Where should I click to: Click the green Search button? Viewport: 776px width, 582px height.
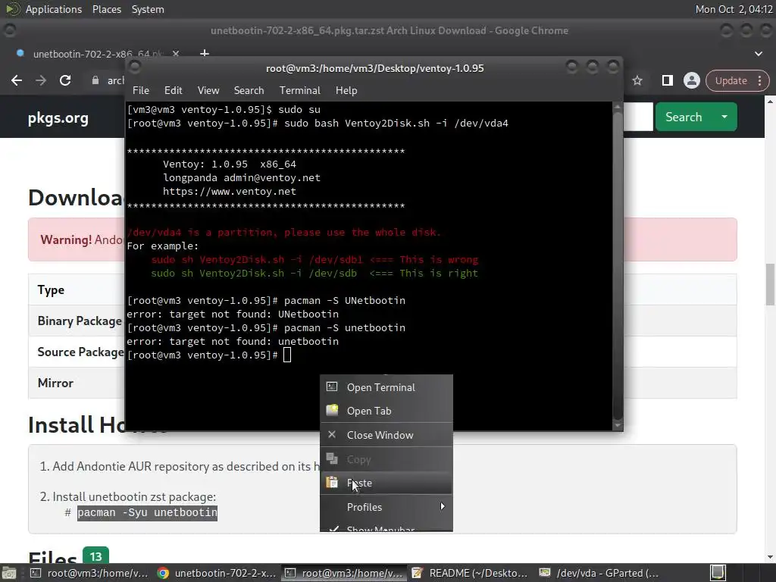[x=684, y=117]
